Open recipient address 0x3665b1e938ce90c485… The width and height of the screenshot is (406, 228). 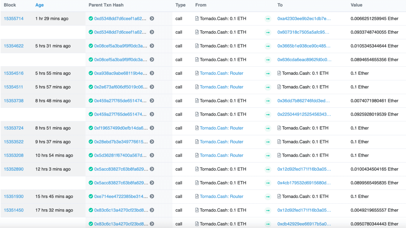[x=304, y=46]
